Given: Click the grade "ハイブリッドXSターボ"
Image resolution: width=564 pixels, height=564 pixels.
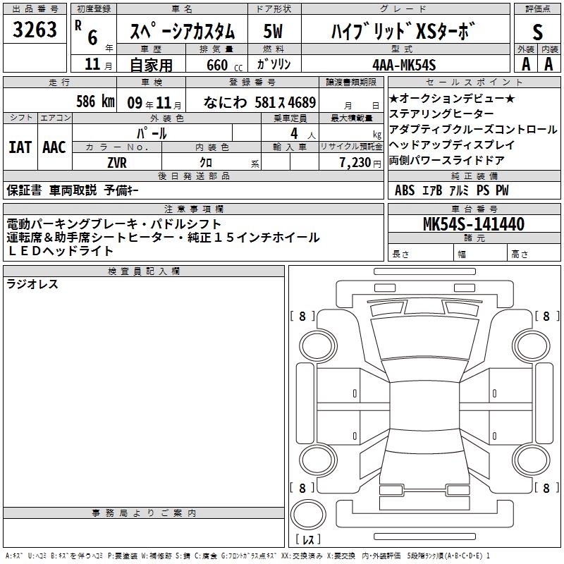Looking at the screenshot, I should pyautogui.click(x=403, y=31).
